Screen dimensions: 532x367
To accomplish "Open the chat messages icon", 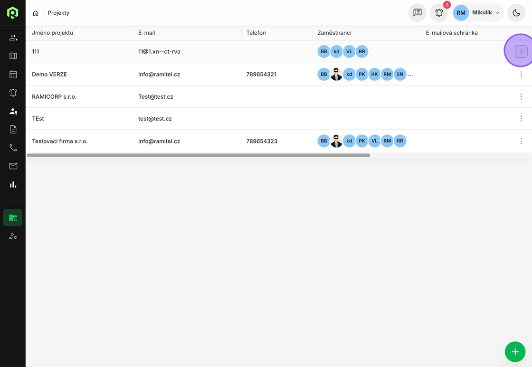I will (x=418, y=13).
